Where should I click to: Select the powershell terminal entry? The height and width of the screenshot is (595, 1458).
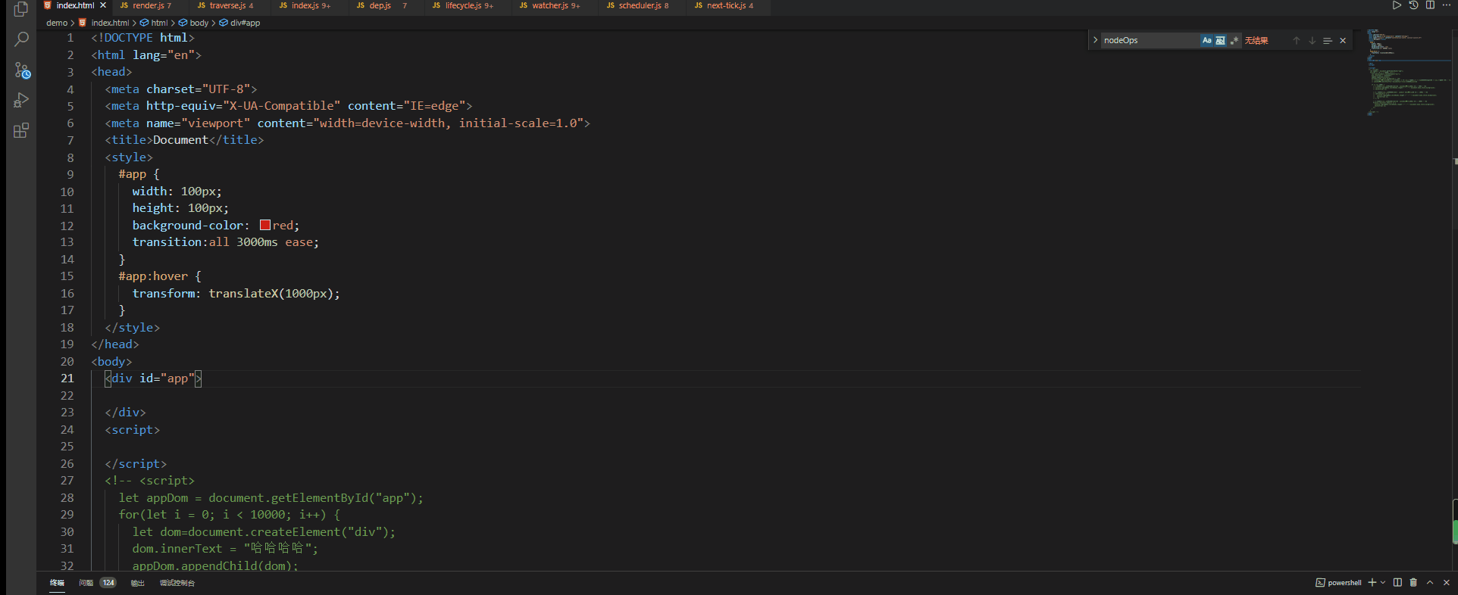1339,583
